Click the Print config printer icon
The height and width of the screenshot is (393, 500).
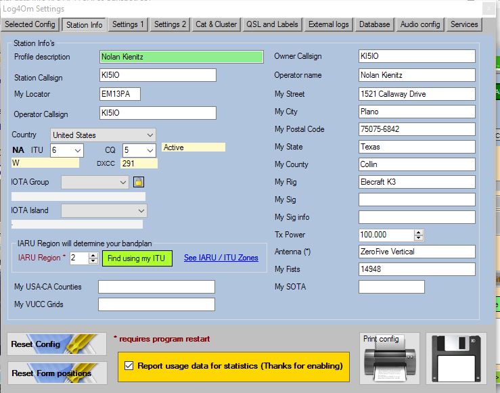click(389, 359)
